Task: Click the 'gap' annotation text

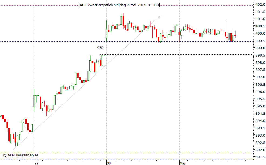Action: click(100, 47)
